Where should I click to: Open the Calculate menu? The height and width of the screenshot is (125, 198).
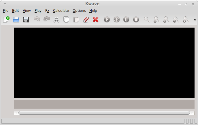(61, 11)
